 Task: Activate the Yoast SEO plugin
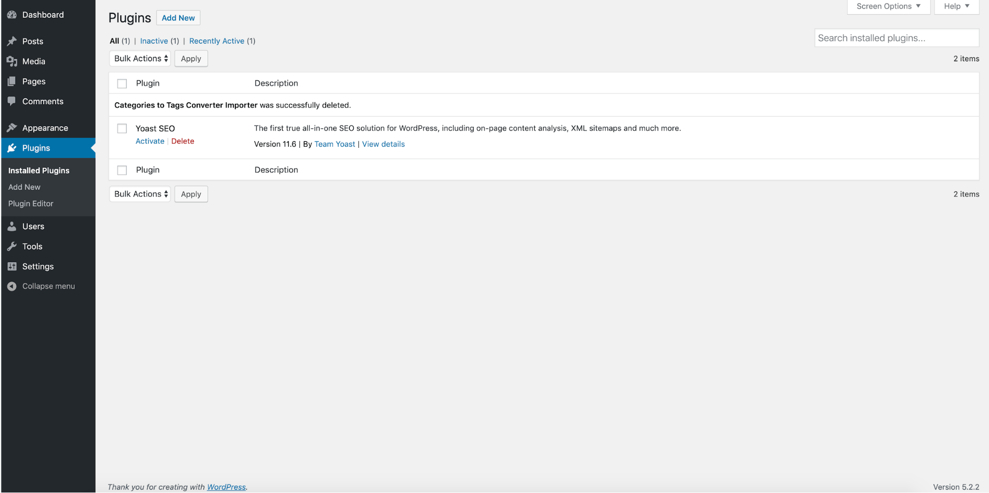(x=150, y=141)
